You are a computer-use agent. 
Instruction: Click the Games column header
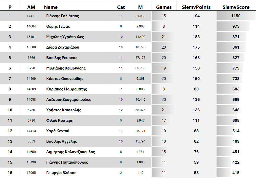click(164, 7)
